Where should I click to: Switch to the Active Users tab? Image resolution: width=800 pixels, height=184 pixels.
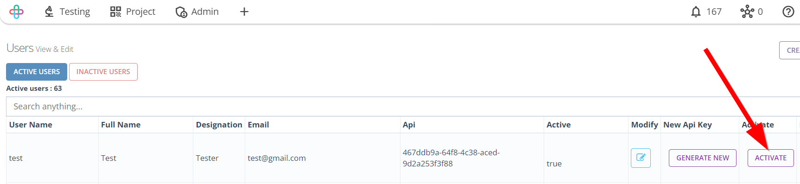coord(37,72)
